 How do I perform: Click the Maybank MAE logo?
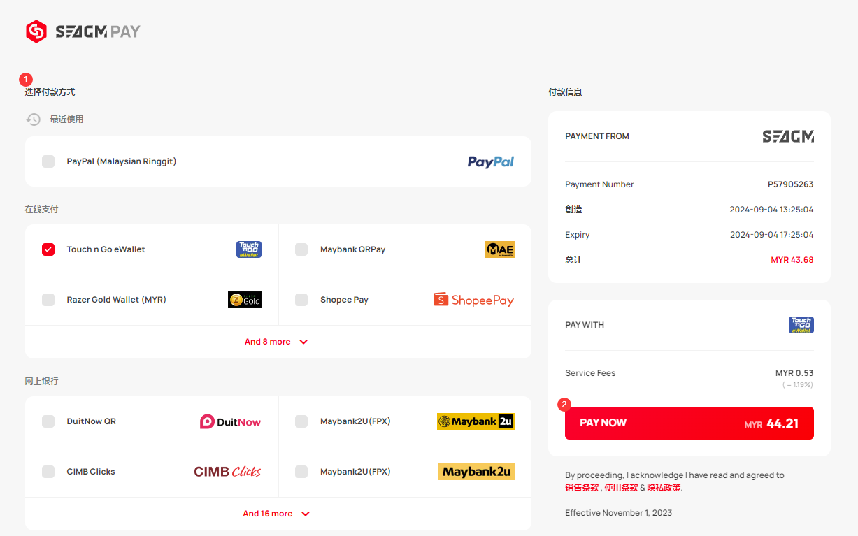pos(500,249)
